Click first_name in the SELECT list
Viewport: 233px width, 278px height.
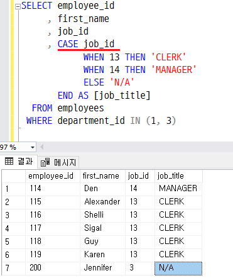(84, 19)
